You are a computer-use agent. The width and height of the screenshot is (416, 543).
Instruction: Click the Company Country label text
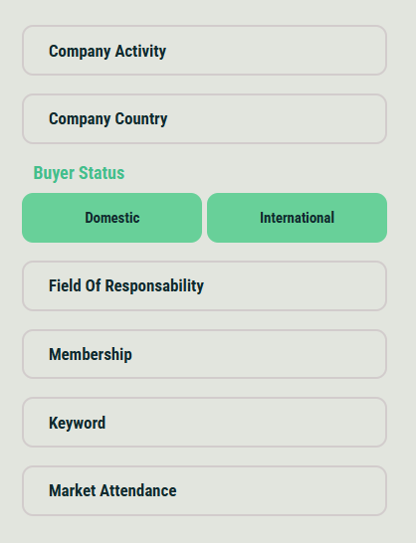108,119
